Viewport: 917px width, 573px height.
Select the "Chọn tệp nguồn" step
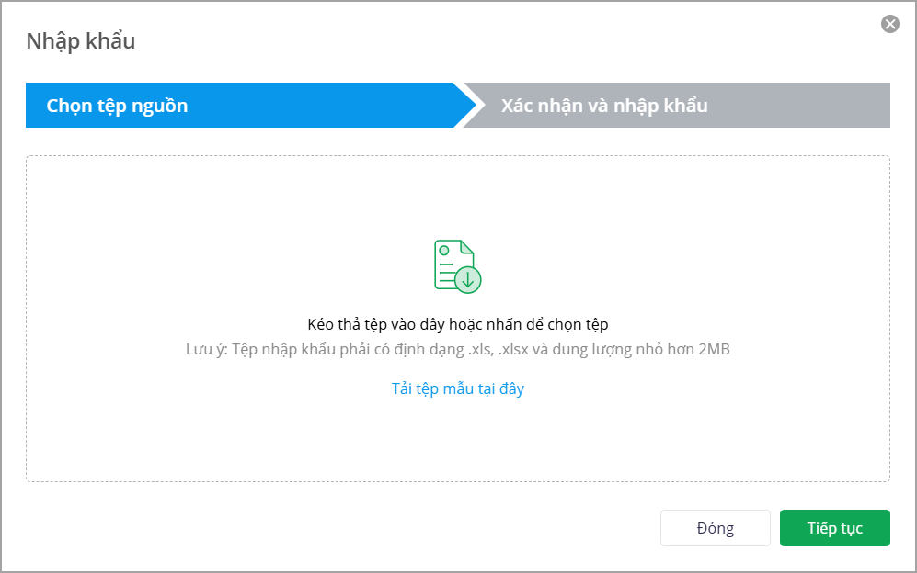(x=117, y=106)
